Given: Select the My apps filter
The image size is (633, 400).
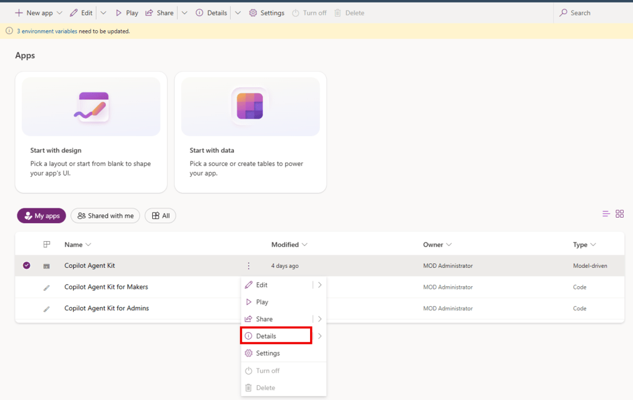Looking at the screenshot, I should 41,216.
